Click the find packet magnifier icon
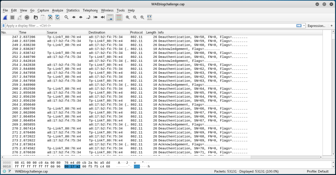The width and height of the screenshot is (336, 175). click(x=66, y=17)
